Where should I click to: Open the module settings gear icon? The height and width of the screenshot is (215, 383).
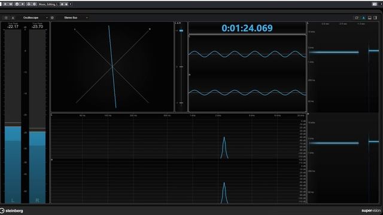coord(52,18)
